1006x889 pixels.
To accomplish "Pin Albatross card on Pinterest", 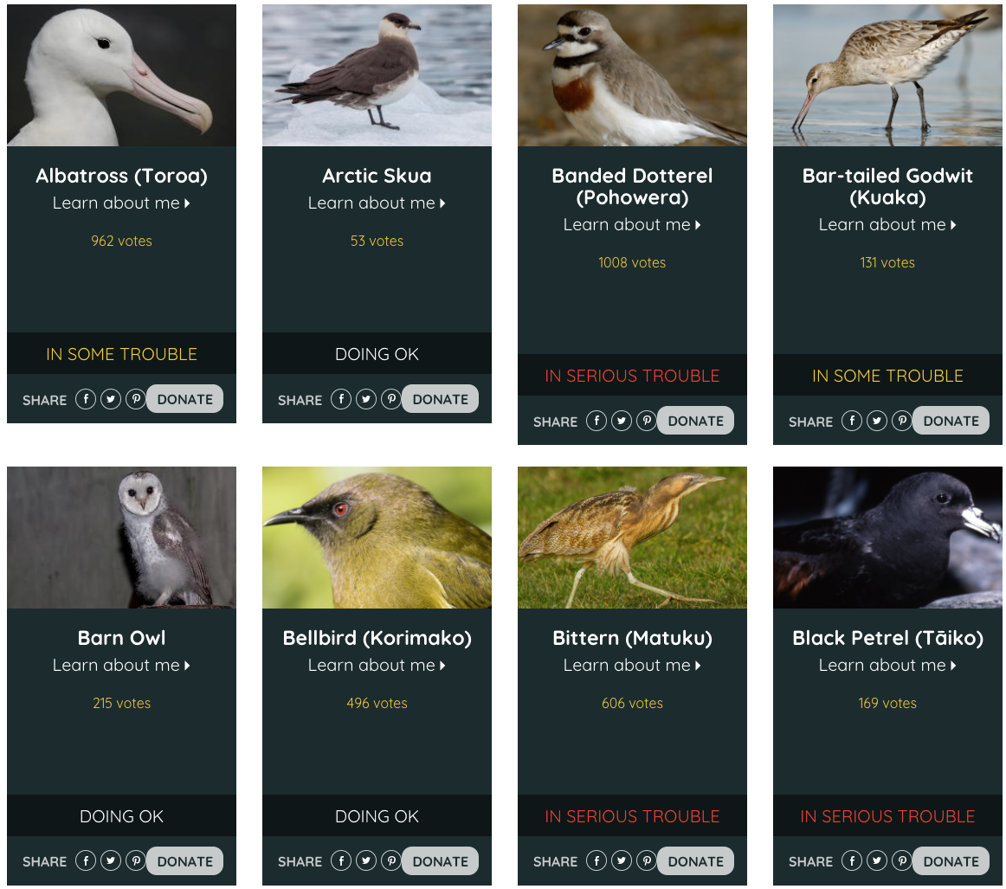I will 135,399.
